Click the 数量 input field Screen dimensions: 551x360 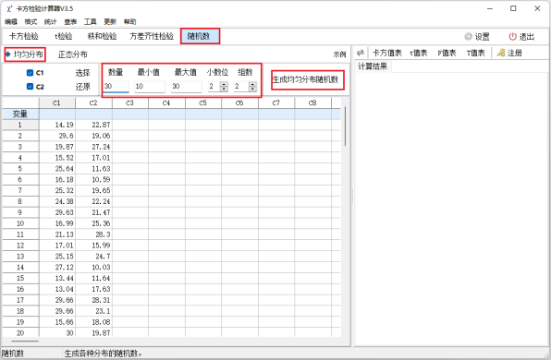tap(116, 87)
